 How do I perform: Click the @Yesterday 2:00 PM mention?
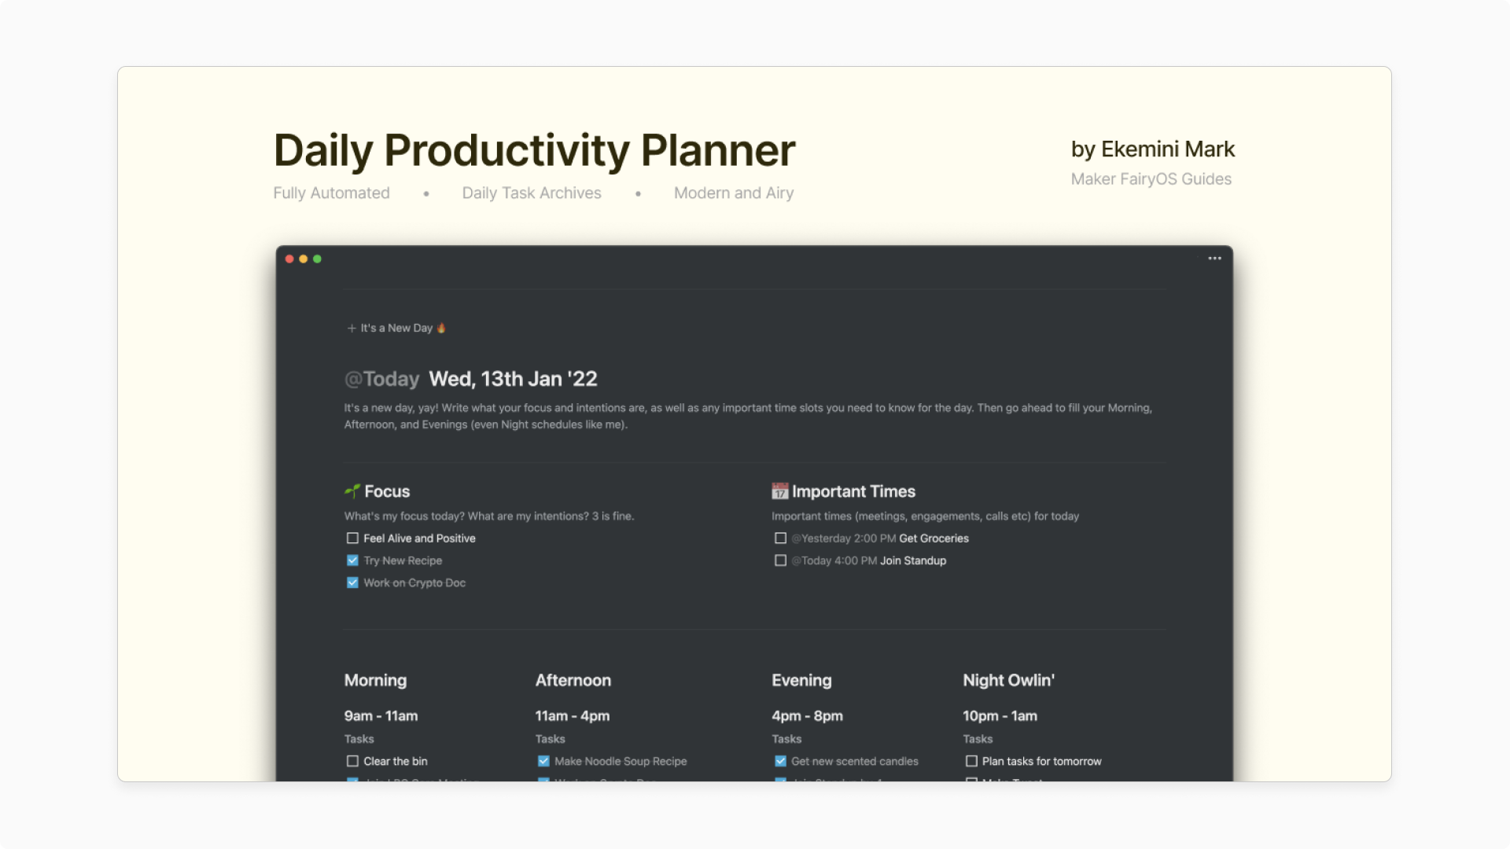(x=843, y=538)
